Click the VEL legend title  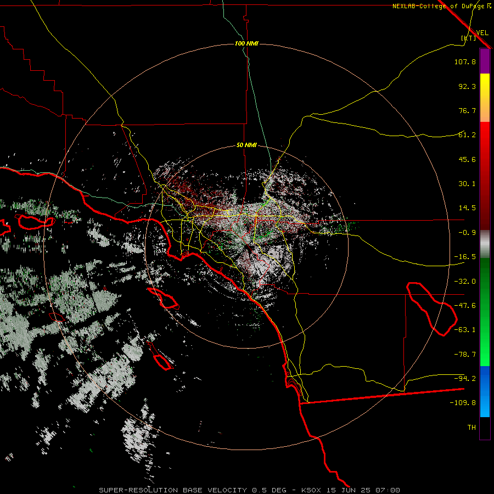482,33
